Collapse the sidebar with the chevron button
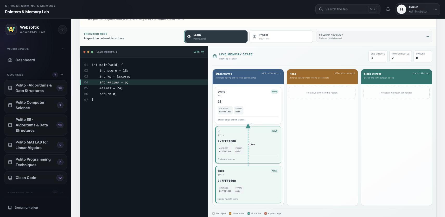Screen dimensions: 445x217 [x=62, y=29]
